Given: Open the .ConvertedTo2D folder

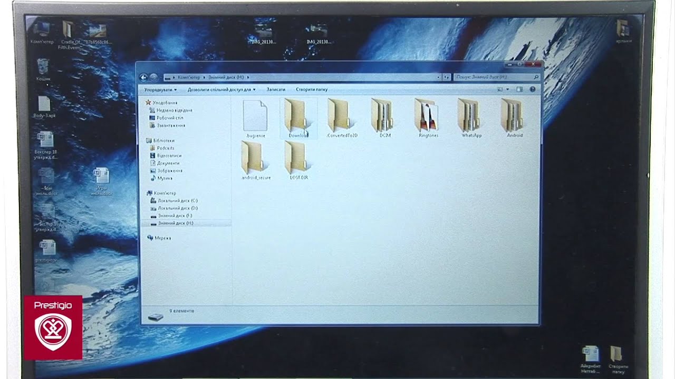Looking at the screenshot, I should [342, 119].
